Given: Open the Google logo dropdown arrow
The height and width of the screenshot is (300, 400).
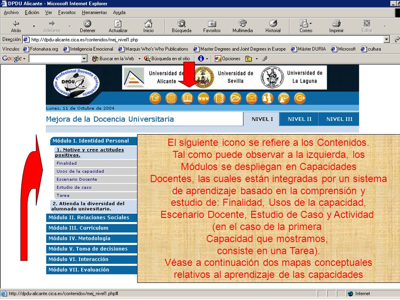Looking at the screenshot, I should pos(24,59).
